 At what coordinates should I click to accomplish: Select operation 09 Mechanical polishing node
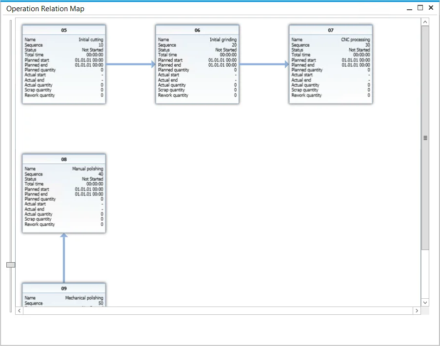[x=64, y=295]
